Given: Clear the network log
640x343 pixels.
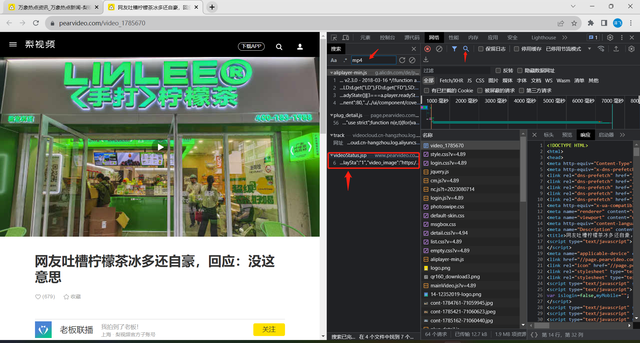Looking at the screenshot, I should pos(439,49).
